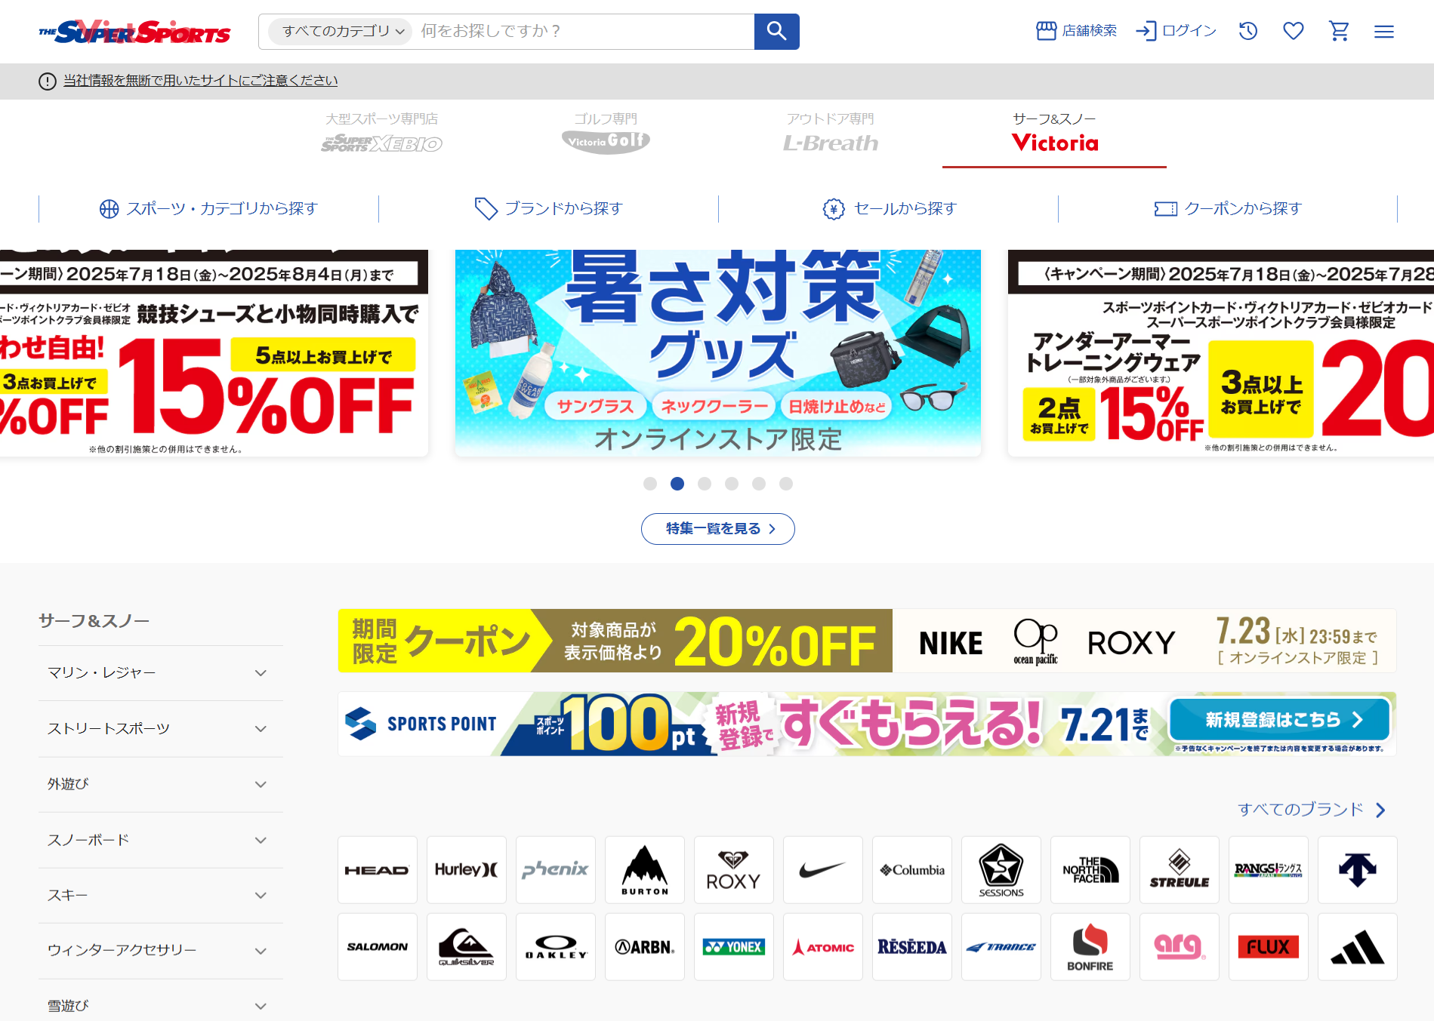
Task: Open the browsing history clock icon
Action: 1248,31
